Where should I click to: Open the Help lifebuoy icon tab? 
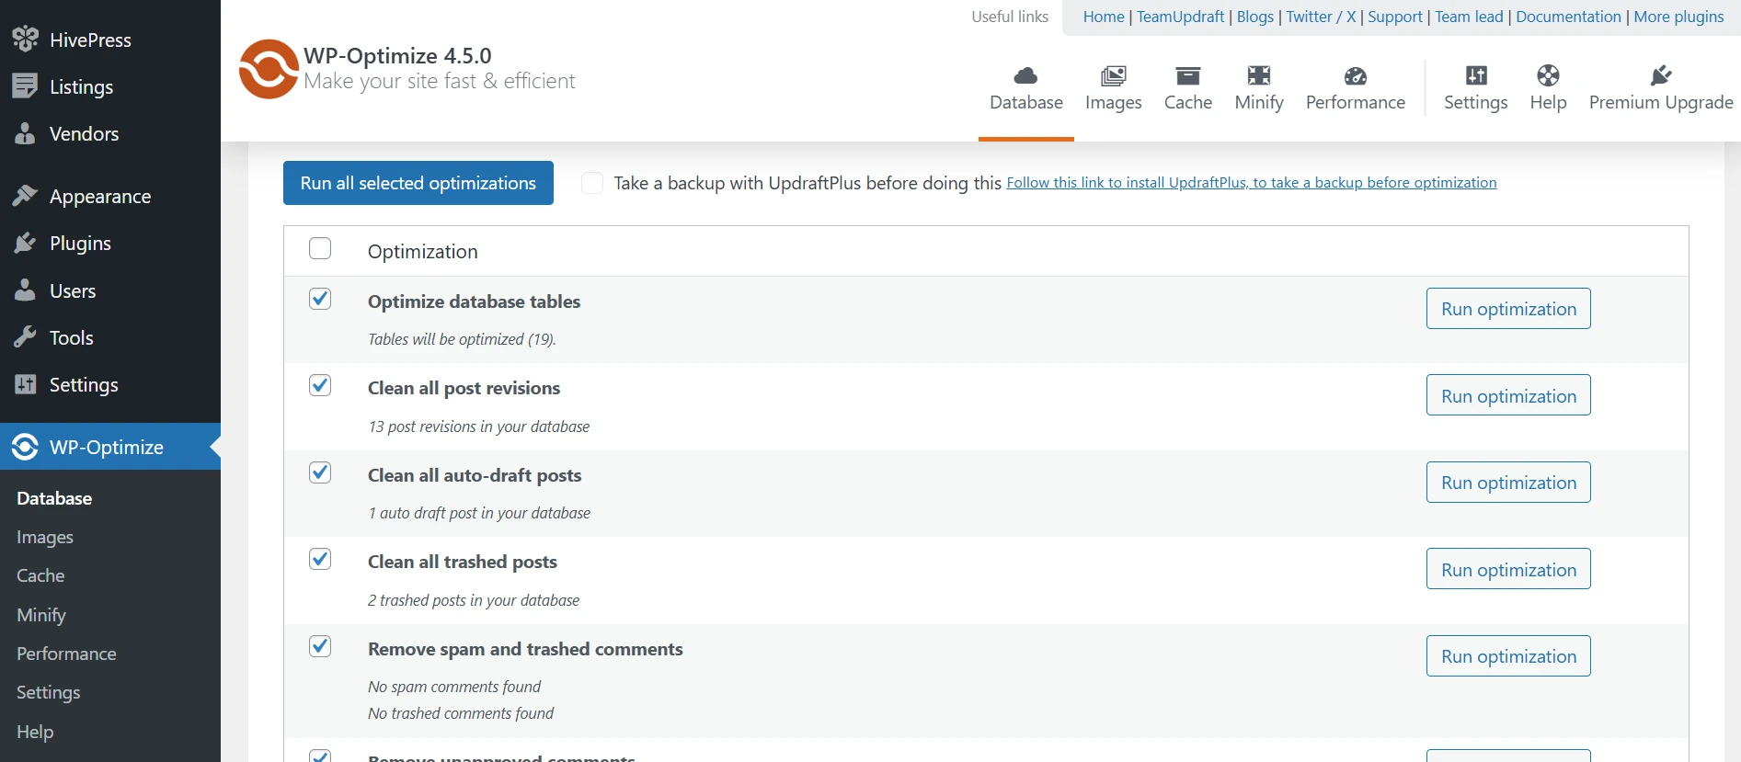pos(1548,75)
